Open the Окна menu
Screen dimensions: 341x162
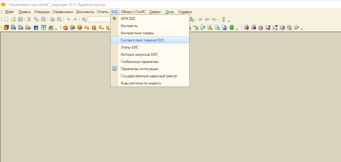coord(169,12)
